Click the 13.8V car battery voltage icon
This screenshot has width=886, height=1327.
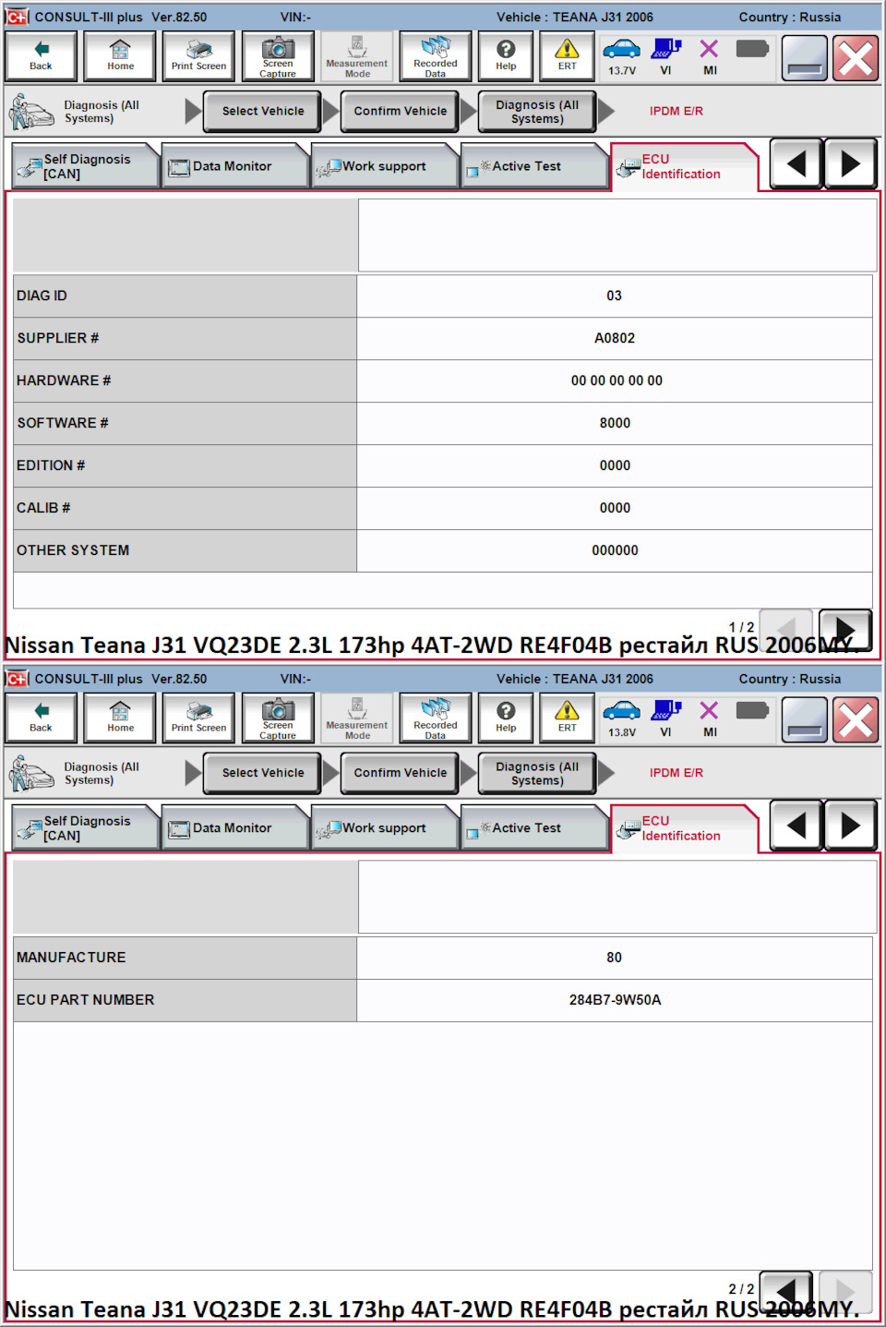click(x=621, y=718)
